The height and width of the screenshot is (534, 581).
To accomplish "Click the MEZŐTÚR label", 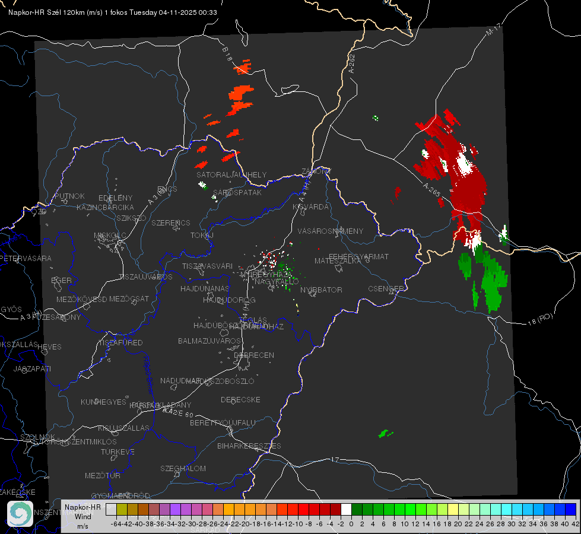I will tap(103, 475).
